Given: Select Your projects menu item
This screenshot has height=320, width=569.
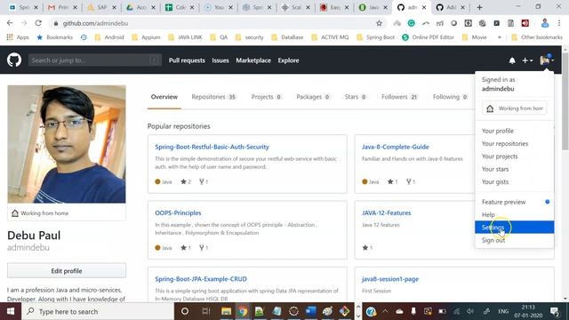Looking at the screenshot, I should click(515, 156).
